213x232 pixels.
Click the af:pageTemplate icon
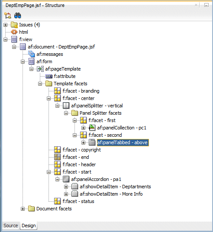[40, 69]
